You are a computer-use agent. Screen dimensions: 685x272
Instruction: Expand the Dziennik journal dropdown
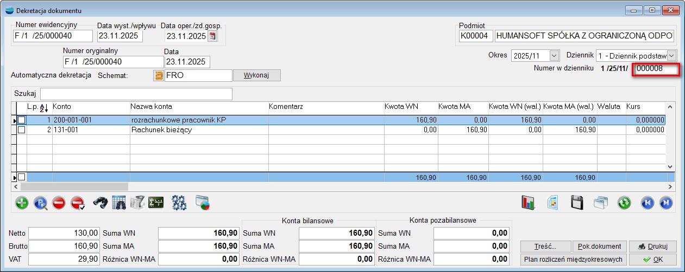[x=672, y=55]
